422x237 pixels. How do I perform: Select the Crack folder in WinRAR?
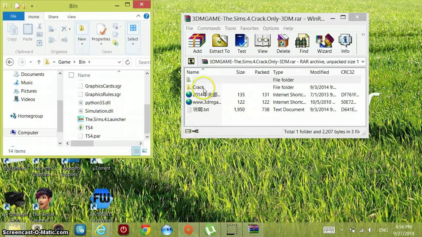pos(198,87)
